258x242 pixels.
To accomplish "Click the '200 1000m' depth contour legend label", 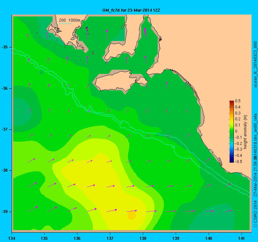I will (x=70, y=20).
